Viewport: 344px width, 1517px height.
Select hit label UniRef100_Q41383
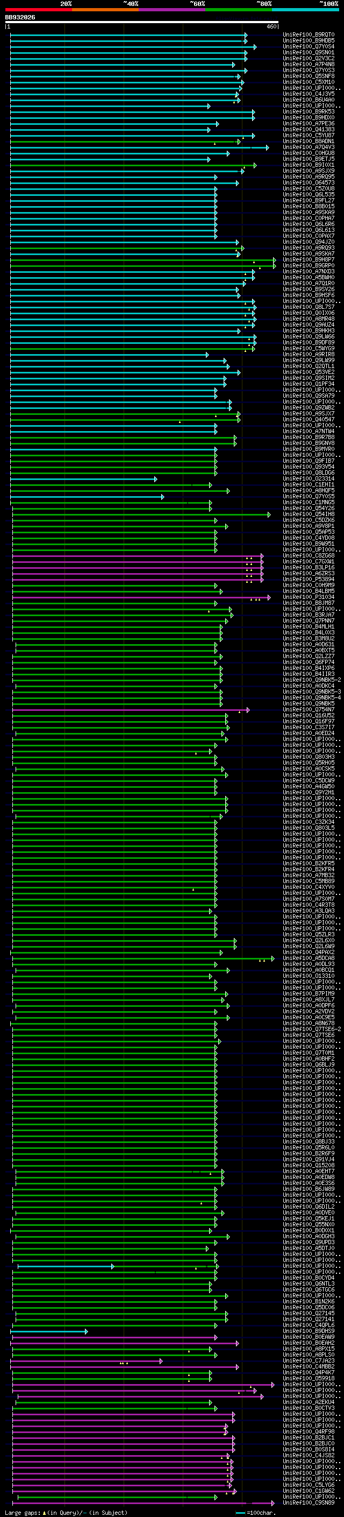coord(309,130)
